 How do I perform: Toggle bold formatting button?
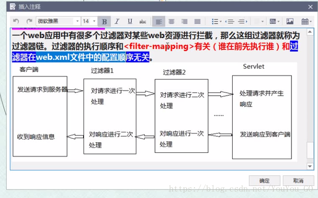pyautogui.click(x=104, y=21)
